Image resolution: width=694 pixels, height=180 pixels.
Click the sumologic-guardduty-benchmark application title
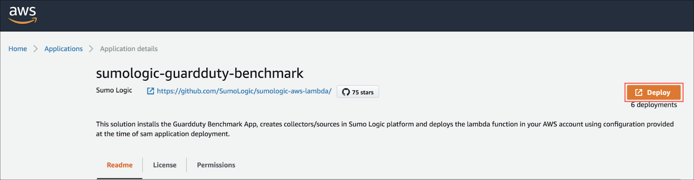tap(199, 73)
